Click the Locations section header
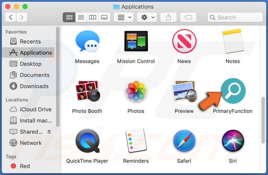Screen dimensions: 268x175 [x=17, y=100]
